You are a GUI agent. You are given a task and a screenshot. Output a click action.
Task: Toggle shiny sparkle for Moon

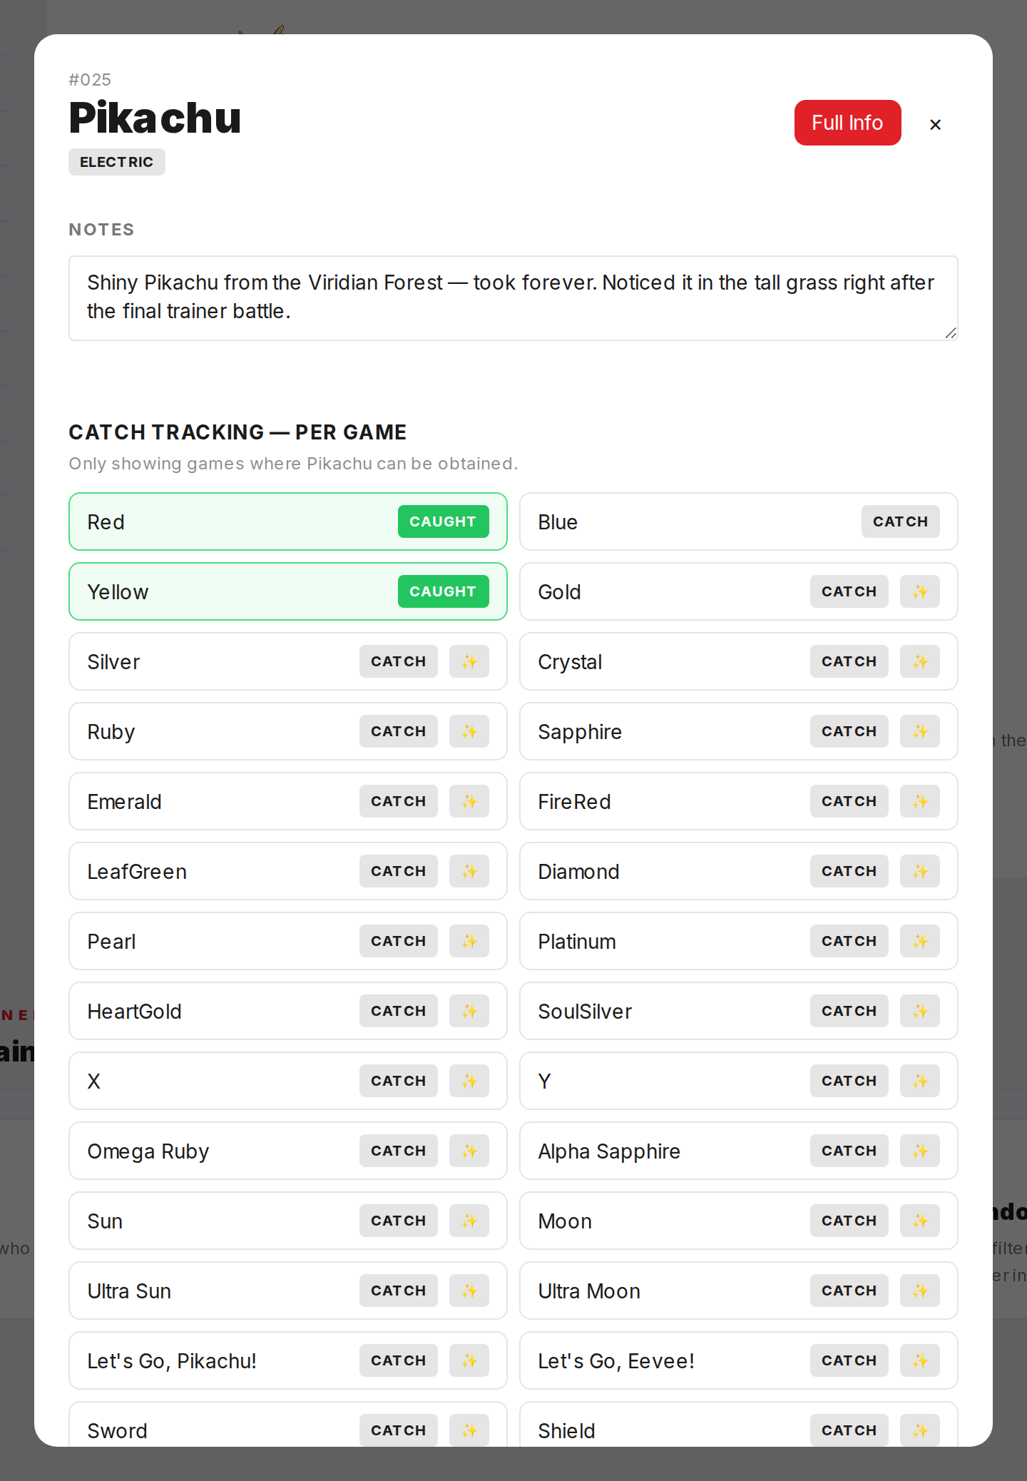click(919, 1221)
